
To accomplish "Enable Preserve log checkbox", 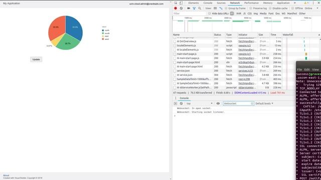I will (x=251, y=8).
